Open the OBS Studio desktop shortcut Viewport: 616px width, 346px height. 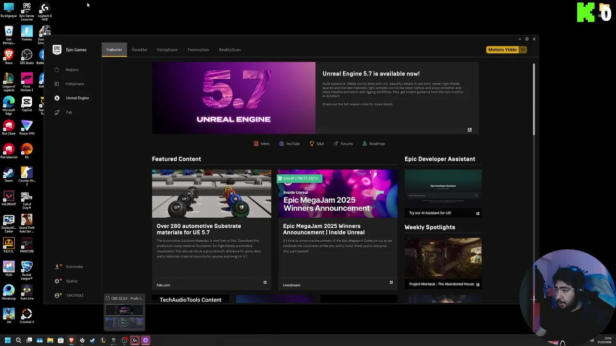click(26, 57)
